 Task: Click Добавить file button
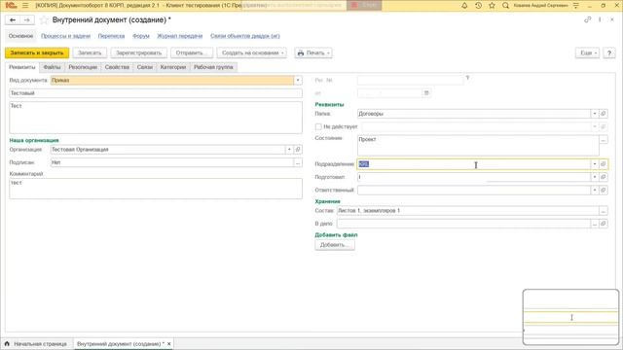[x=335, y=245]
